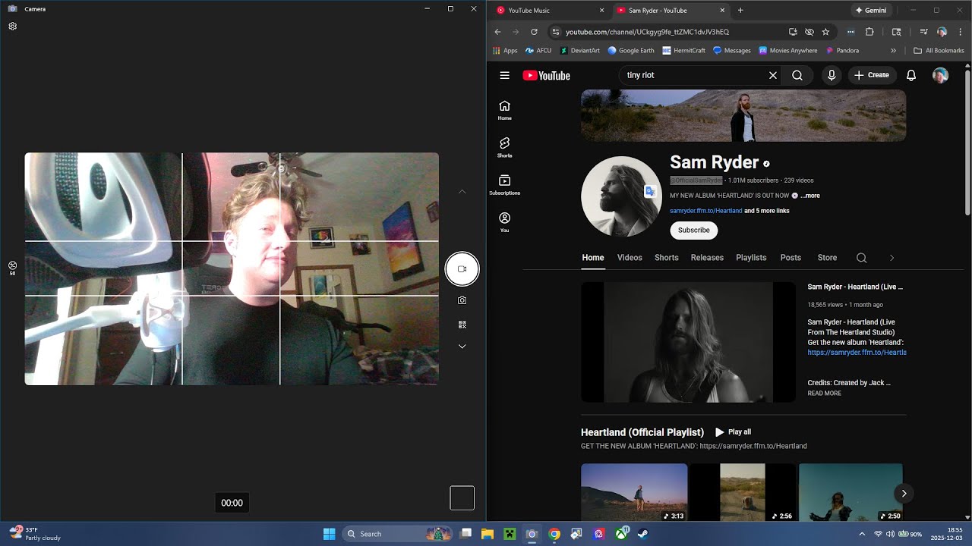Viewport: 972px width, 546px height.
Task: Open the DeviantArt bookmark
Action: click(x=580, y=51)
